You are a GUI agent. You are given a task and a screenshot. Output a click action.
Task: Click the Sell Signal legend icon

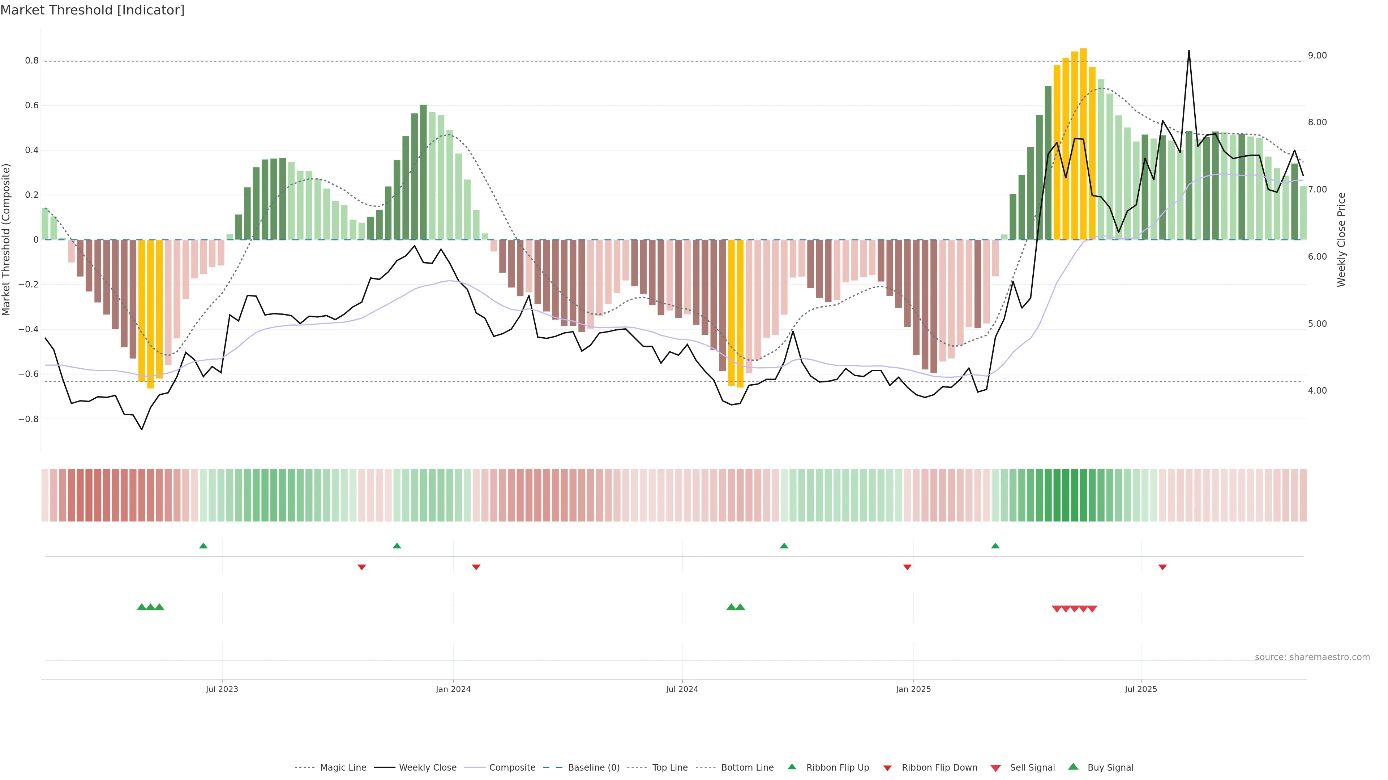(x=996, y=768)
